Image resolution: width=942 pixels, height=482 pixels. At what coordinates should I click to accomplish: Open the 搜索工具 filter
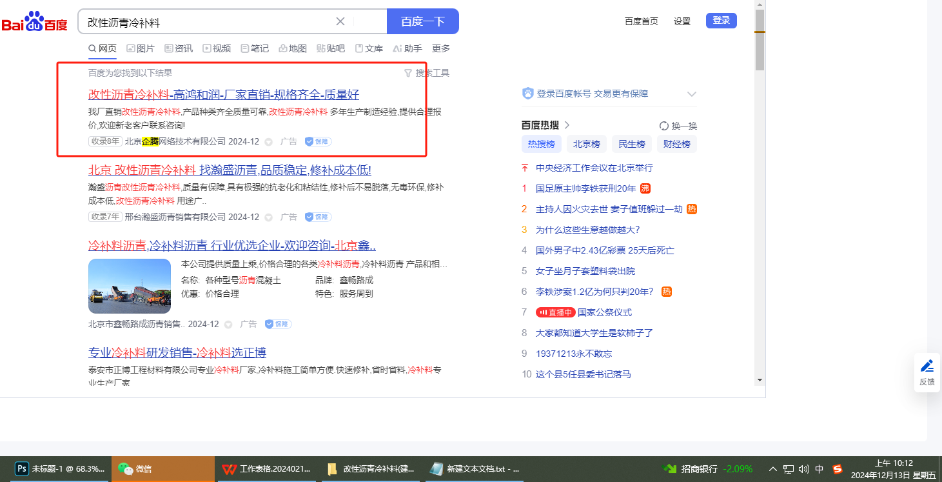pyautogui.click(x=426, y=73)
